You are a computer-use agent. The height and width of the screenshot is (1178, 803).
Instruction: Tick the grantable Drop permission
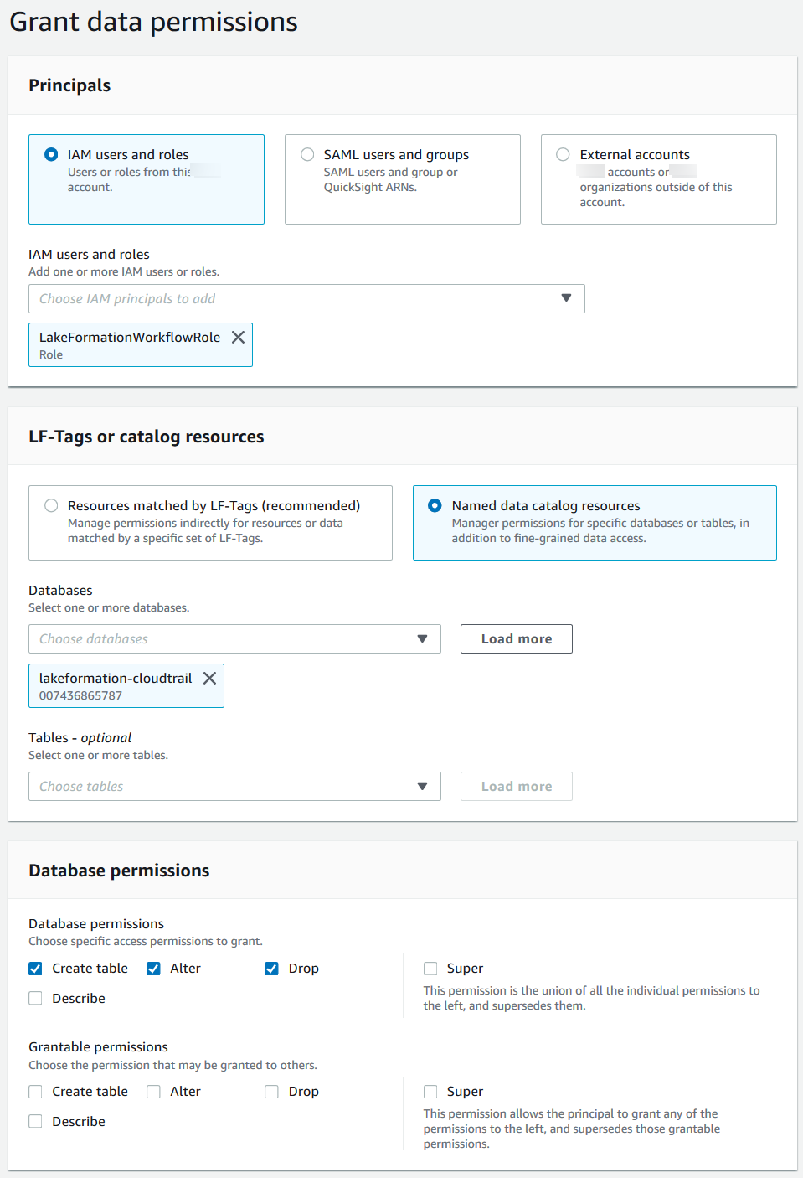(271, 1092)
